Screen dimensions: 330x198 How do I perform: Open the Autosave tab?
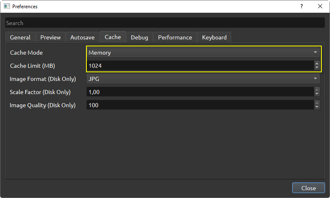(x=82, y=37)
